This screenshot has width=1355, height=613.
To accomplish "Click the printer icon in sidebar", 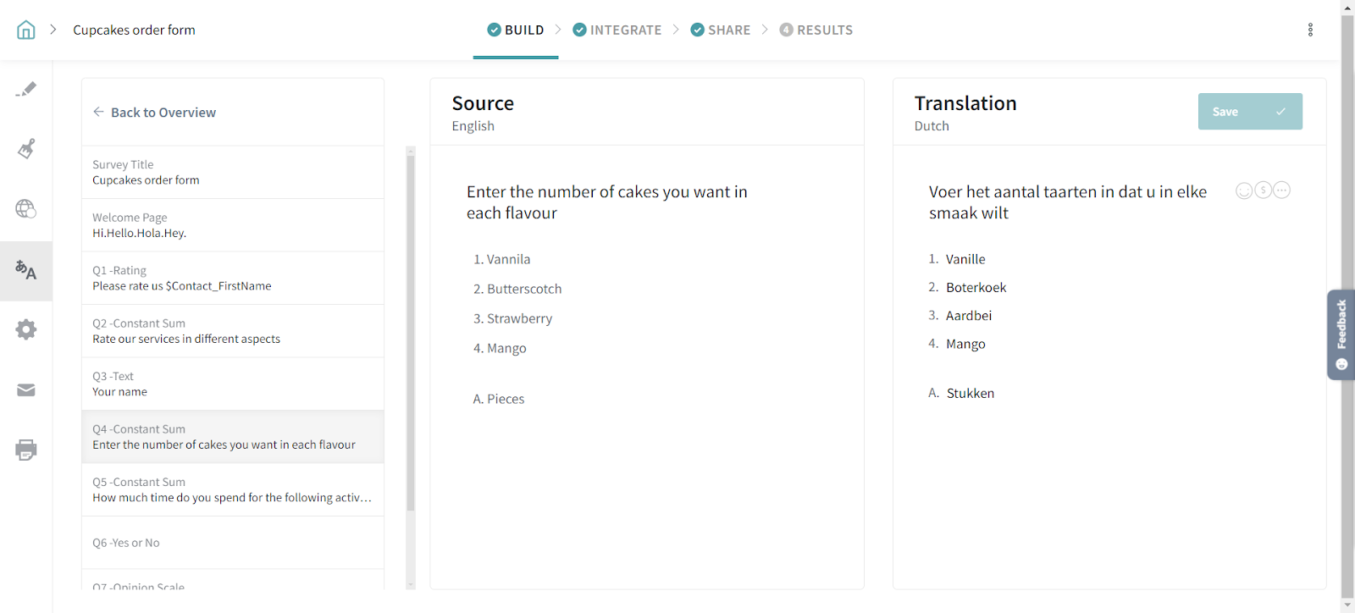I will (26, 450).
